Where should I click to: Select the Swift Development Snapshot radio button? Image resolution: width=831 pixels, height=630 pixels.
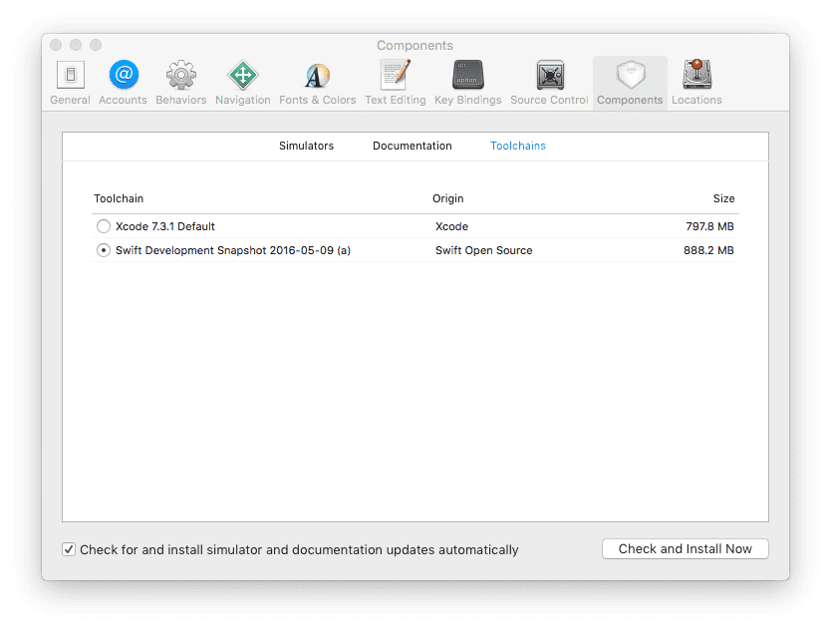104,250
